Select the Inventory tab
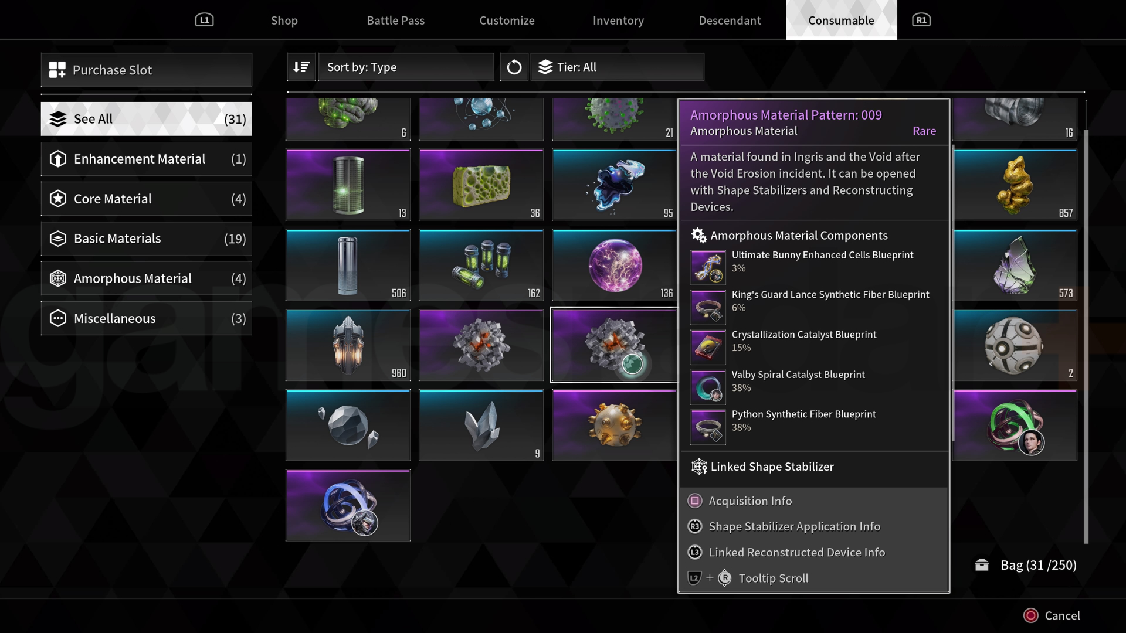1126x633 pixels. (x=618, y=19)
